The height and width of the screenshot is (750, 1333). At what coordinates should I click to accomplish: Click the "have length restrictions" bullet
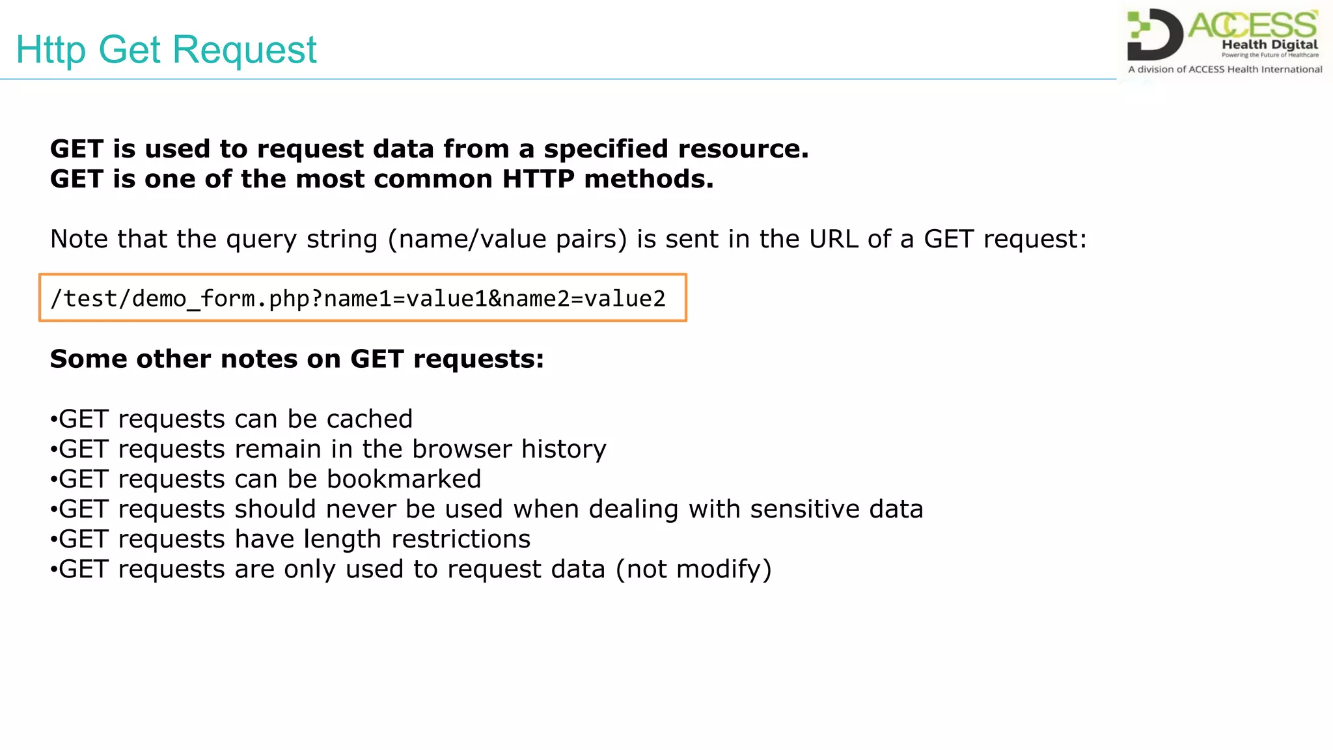[x=290, y=539]
